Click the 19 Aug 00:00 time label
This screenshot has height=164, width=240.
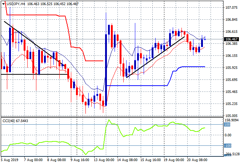(174, 160)
